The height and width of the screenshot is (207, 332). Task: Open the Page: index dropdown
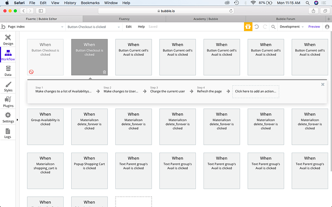tap(35, 27)
